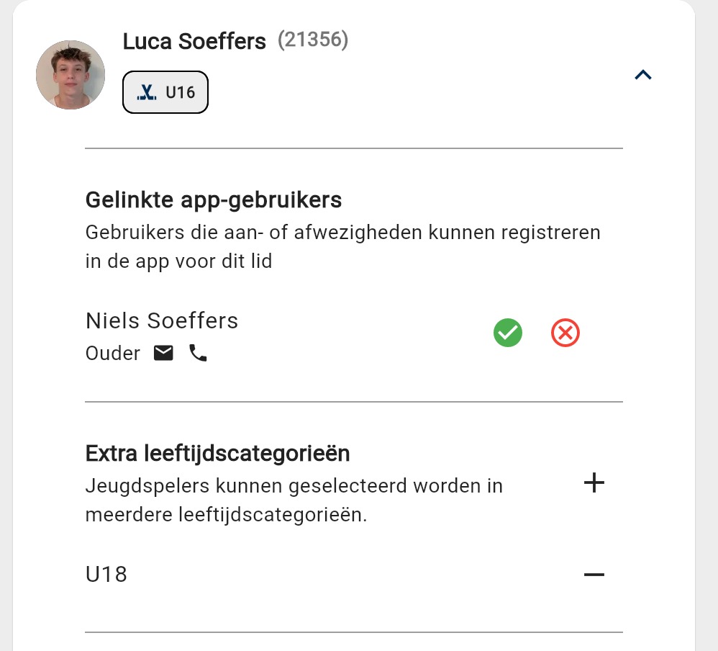Click the description text about registering absences

[342, 246]
